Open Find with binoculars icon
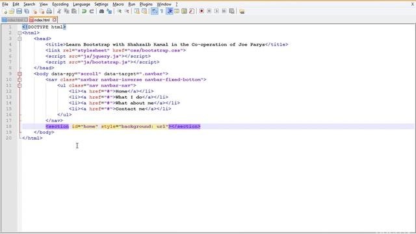Image resolution: width=416 pixels, height=234 pixels. [x=101, y=11]
